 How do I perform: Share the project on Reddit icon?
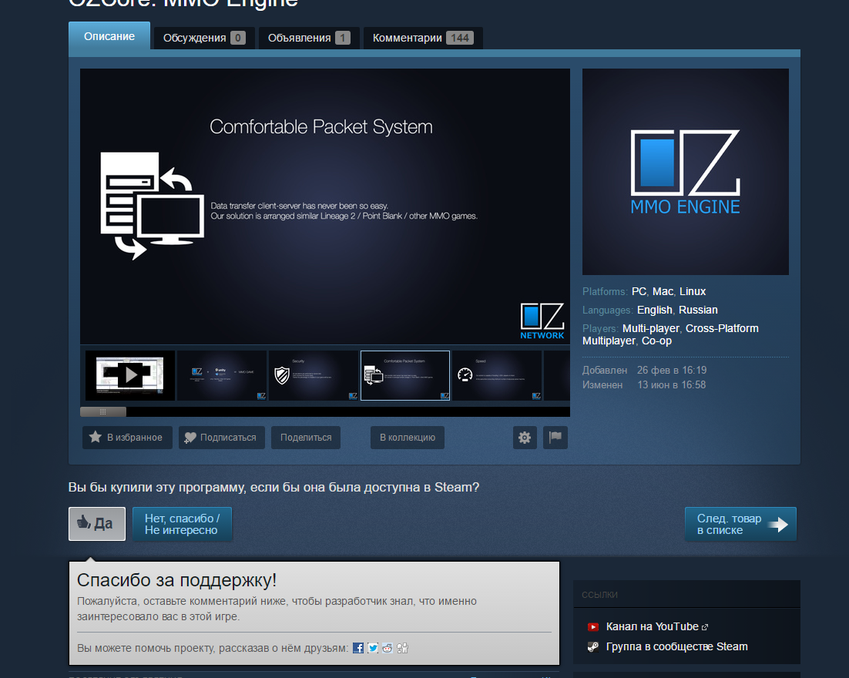pyautogui.click(x=388, y=648)
